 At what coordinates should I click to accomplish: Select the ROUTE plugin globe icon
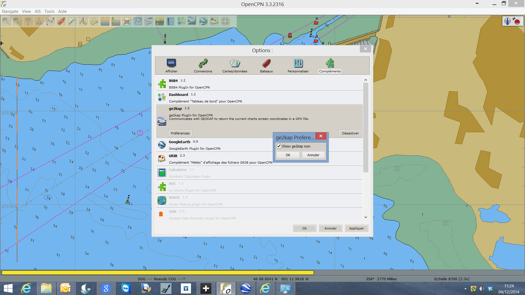(162, 200)
